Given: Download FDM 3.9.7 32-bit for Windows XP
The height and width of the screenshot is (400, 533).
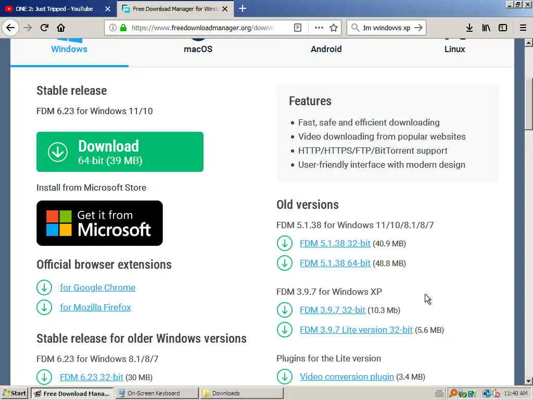Looking at the screenshot, I should click(x=333, y=310).
